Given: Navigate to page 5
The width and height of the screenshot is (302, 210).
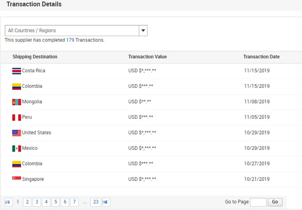Looking at the screenshot, I should (55, 202).
